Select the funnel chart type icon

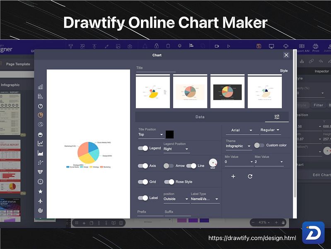click(x=40, y=172)
